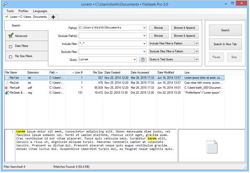The image size is (250, 173).
Task: Click the large Search button
Action: tap(225, 30)
